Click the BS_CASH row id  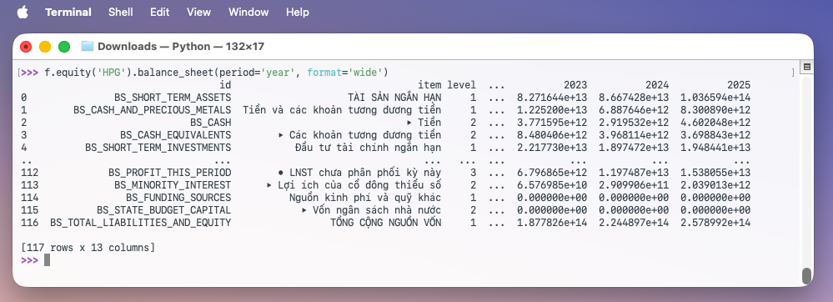211,123
